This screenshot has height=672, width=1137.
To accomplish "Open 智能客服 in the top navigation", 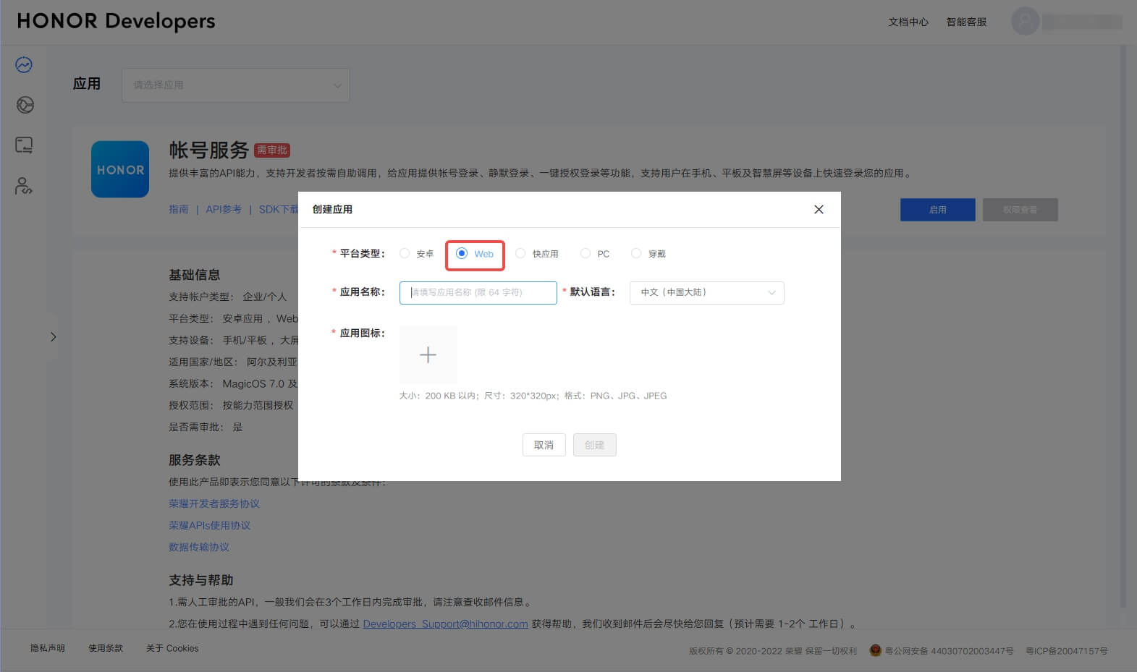I will (966, 22).
